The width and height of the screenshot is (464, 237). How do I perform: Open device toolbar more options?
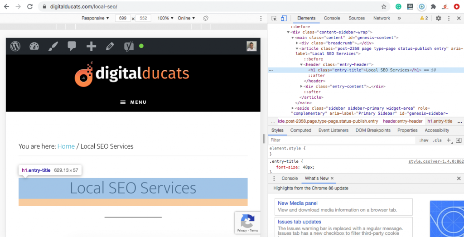[261, 18]
